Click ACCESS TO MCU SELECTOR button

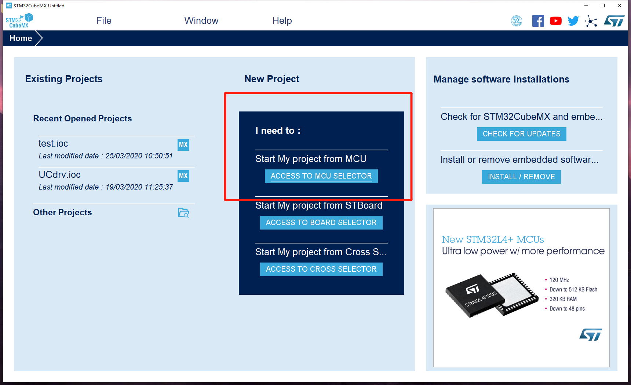321,176
